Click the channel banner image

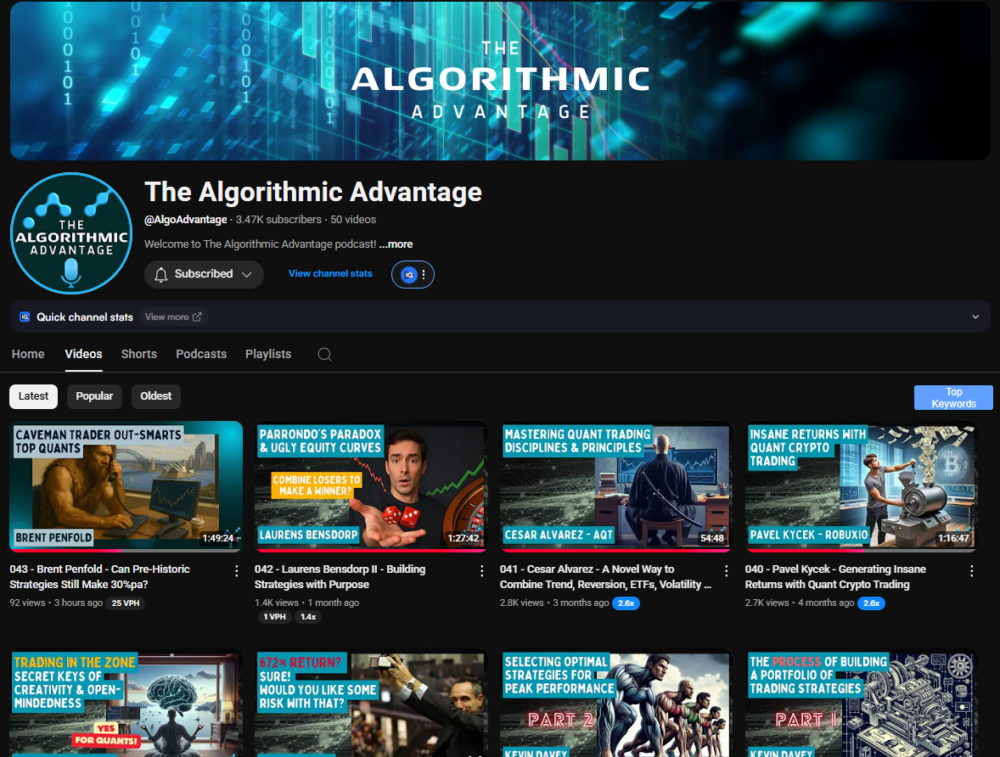[x=500, y=81]
